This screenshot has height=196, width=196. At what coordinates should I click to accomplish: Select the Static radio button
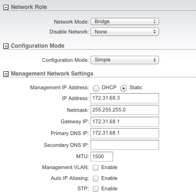[x=124, y=88]
